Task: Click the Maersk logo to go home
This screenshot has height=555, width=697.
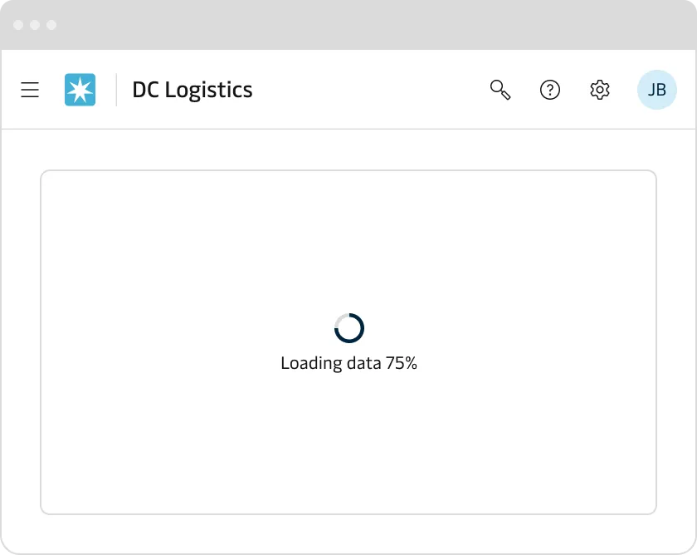Action: [x=80, y=89]
